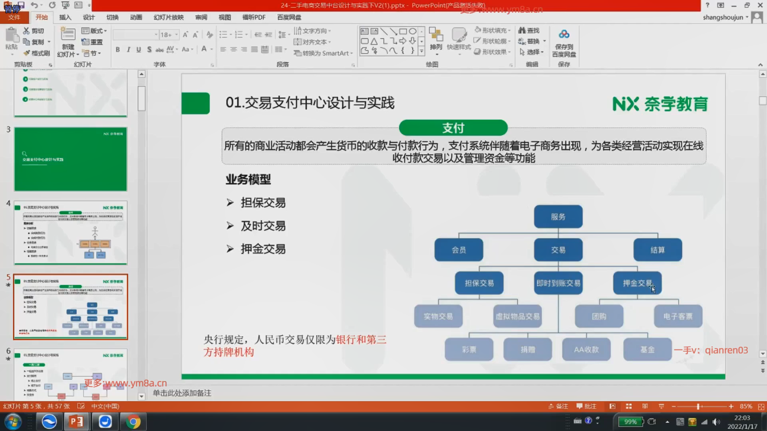This screenshot has height=431, width=767.
Task: Select slide 4 thumbnail
Action: 71,233
